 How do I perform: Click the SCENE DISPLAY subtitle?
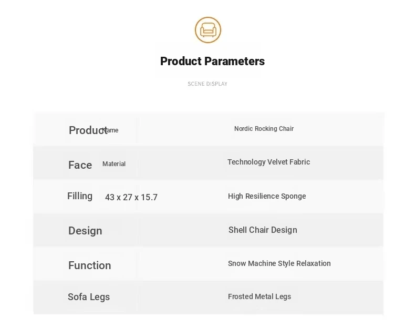(x=207, y=84)
